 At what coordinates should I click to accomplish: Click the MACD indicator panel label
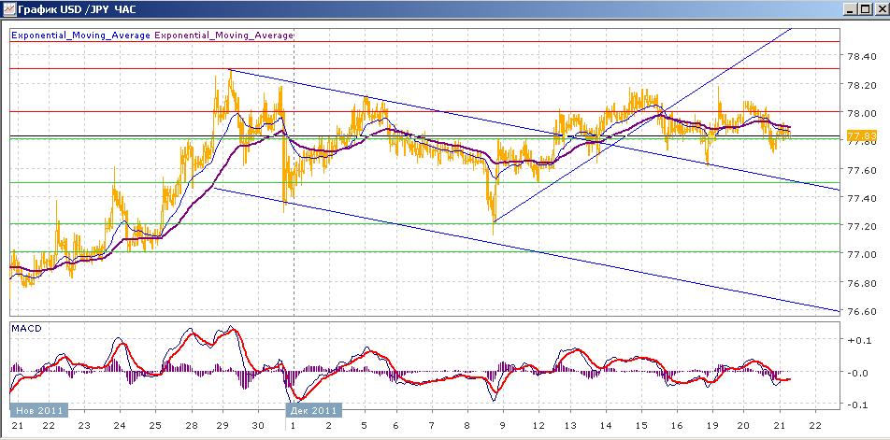(25, 328)
